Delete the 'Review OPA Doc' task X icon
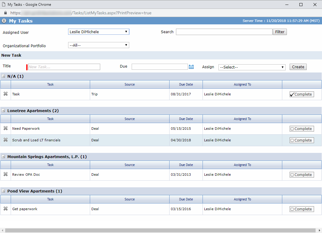322x233 pixels. click(x=5, y=174)
